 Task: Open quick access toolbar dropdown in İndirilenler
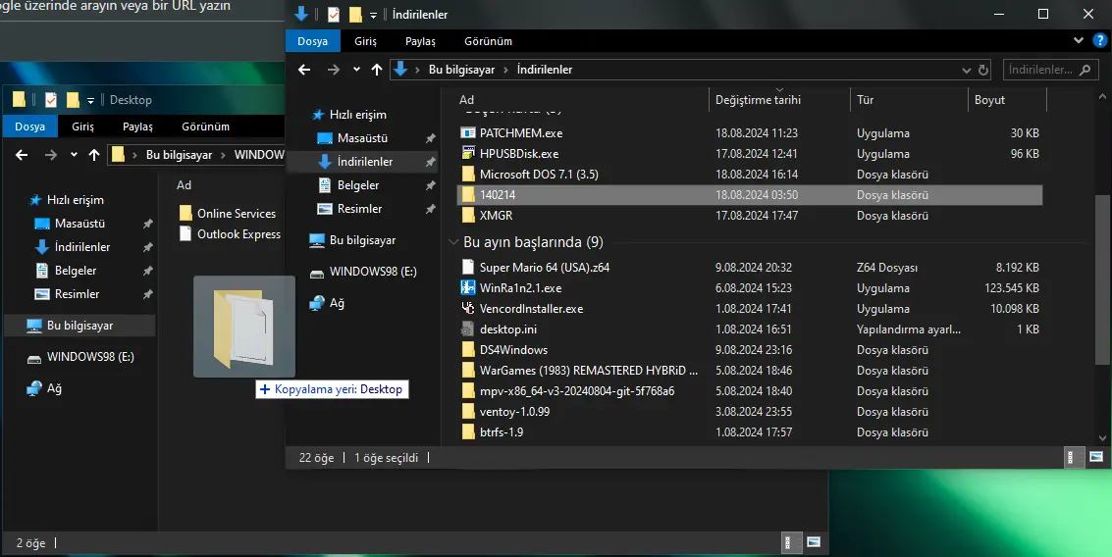tap(373, 14)
